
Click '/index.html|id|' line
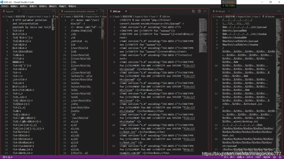81,31
